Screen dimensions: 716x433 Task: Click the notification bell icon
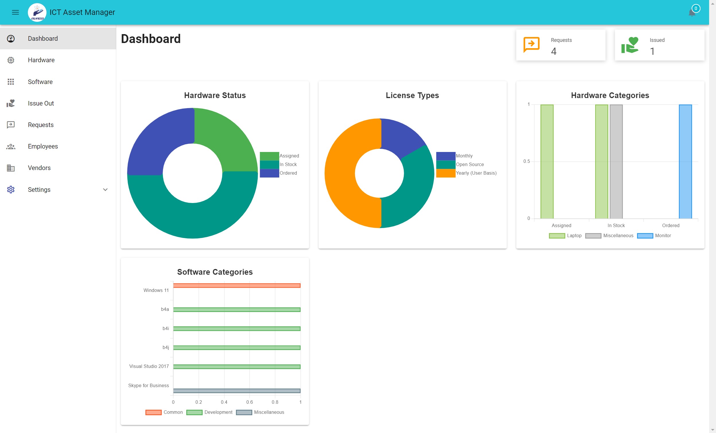692,13
